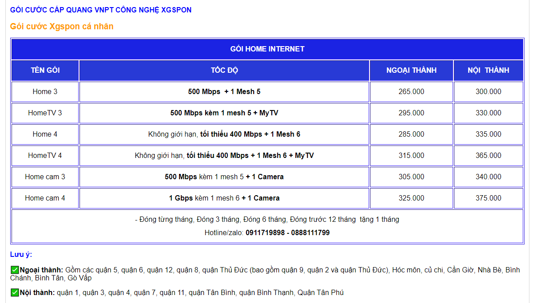The image size is (537, 303).
Task: Select the speed text 500 Mbps kèm 1 mesh 5 + MyTV
Action: tap(224, 113)
